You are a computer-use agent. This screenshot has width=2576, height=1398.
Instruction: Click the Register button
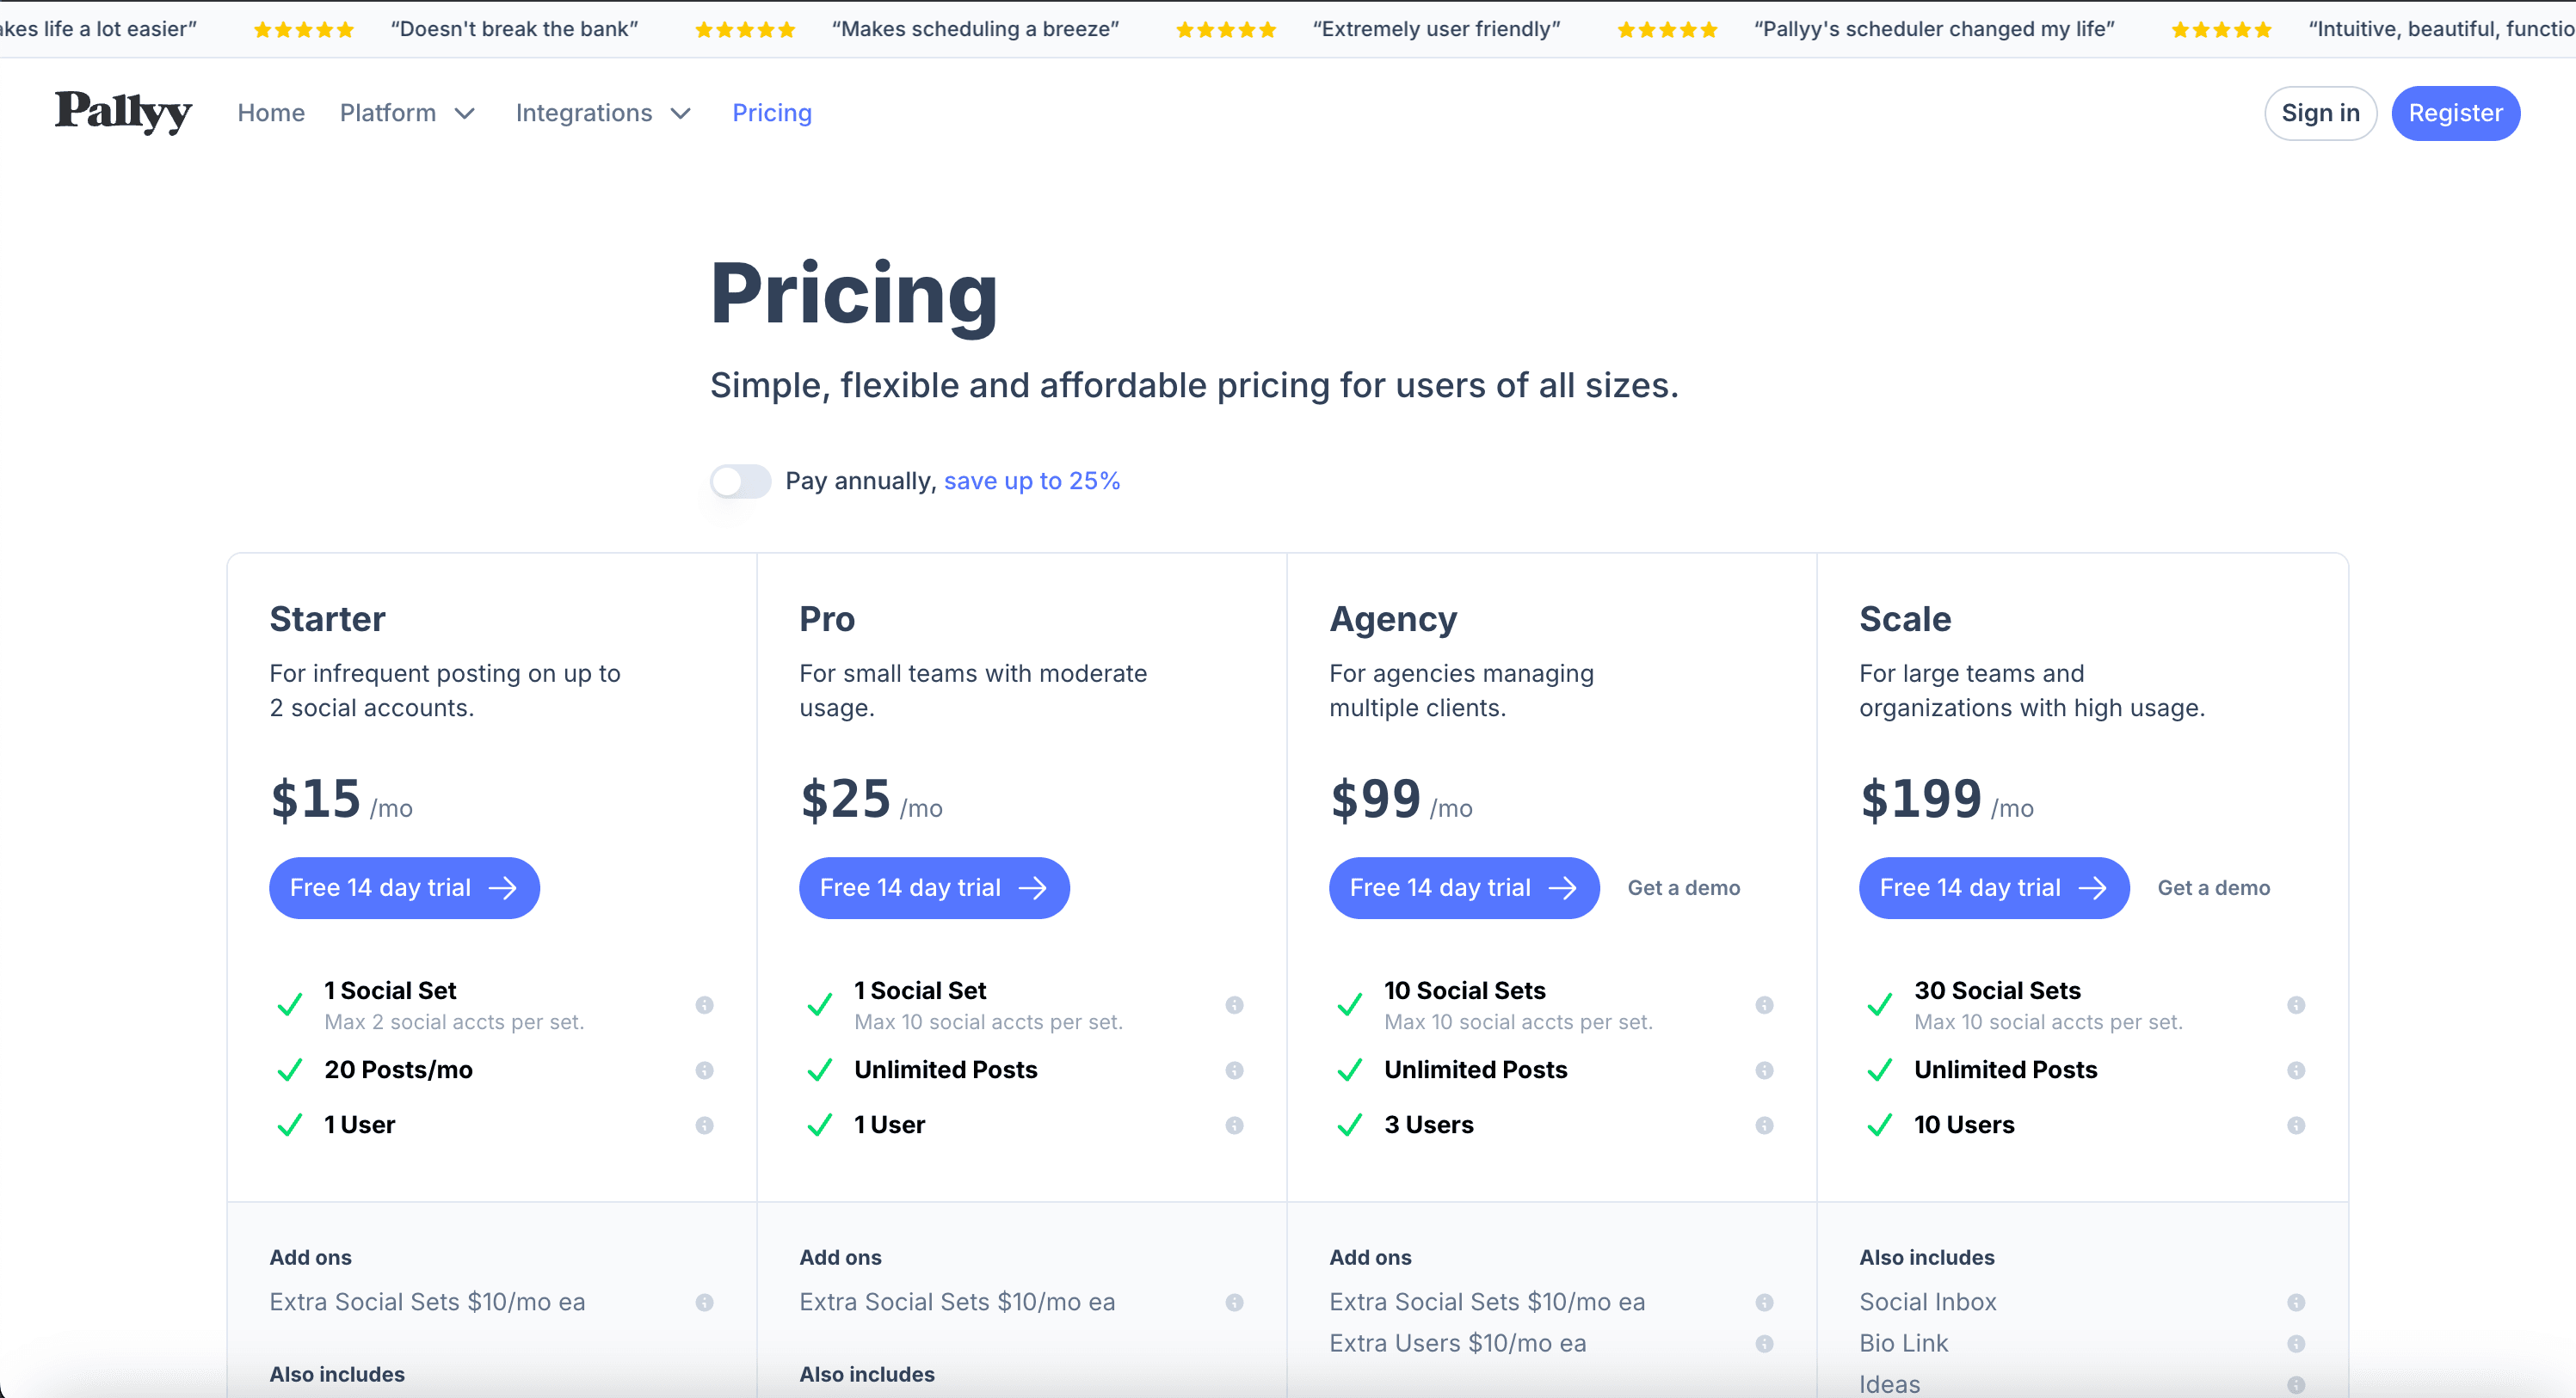pos(2455,113)
